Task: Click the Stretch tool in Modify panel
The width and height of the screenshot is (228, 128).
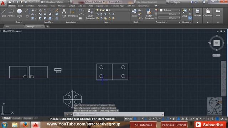Action: [40, 18]
